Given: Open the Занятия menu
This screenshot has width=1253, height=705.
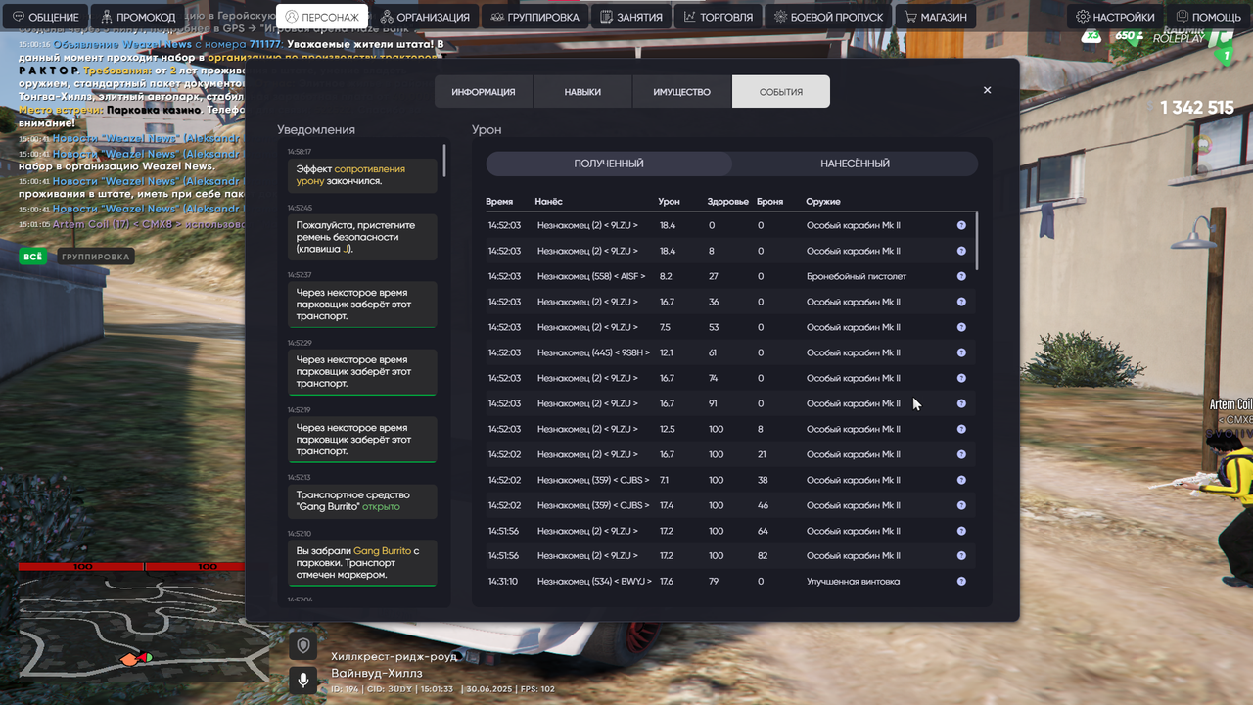Looking at the screenshot, I should [631, 17].
